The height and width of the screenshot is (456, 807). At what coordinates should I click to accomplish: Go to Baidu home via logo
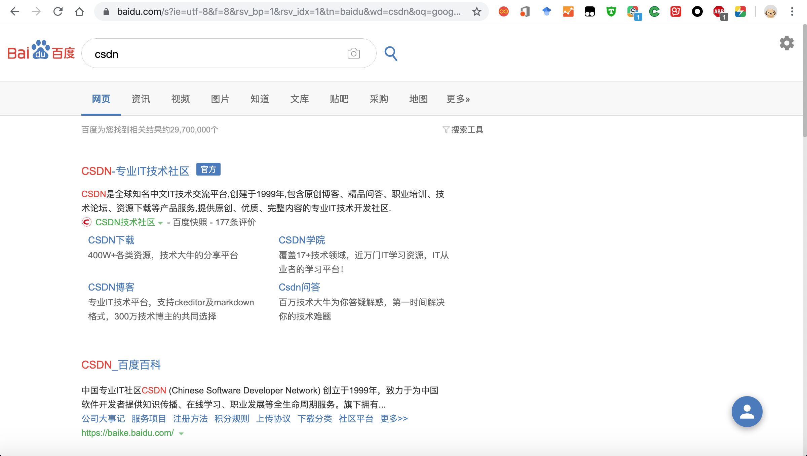click(41, 50)
